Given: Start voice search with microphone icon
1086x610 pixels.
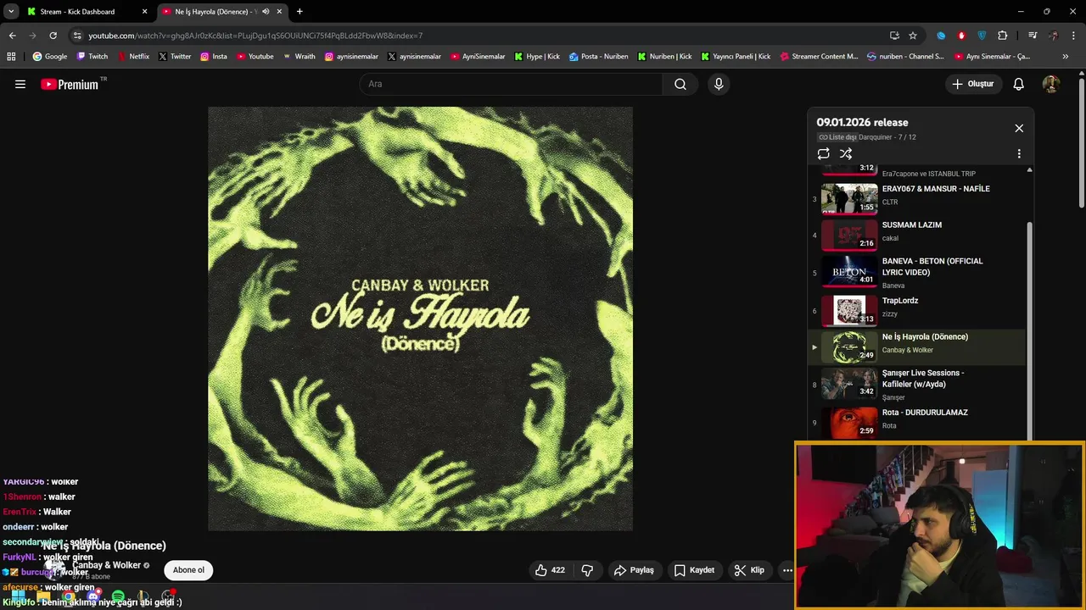Looking at the screenshot, I should click(719, 84).
